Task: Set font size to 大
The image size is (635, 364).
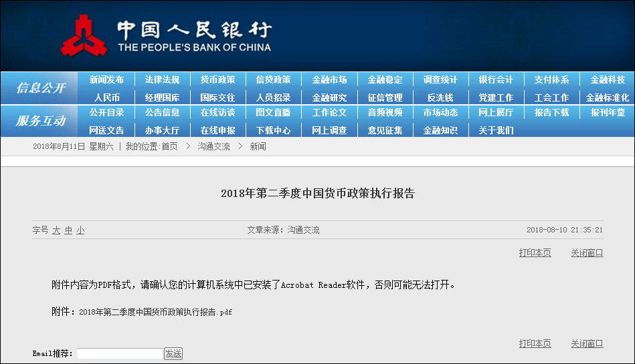Action: click(x=56, y=230)
